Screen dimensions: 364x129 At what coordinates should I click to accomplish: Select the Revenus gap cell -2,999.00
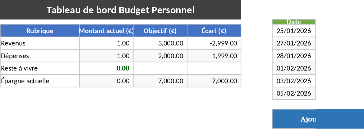[214, 43]
